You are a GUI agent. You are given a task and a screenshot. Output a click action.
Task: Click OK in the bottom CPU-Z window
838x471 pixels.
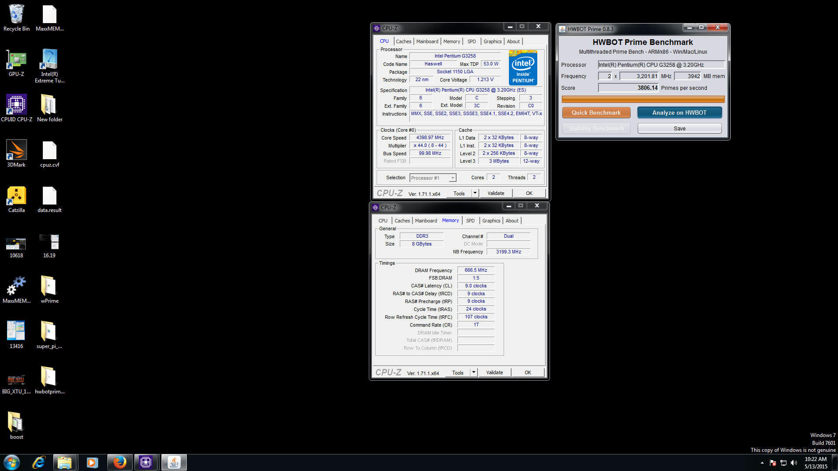point(528,372)
